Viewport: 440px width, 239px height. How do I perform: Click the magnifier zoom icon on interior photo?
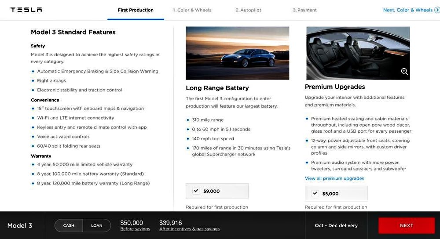pos(404,72)
